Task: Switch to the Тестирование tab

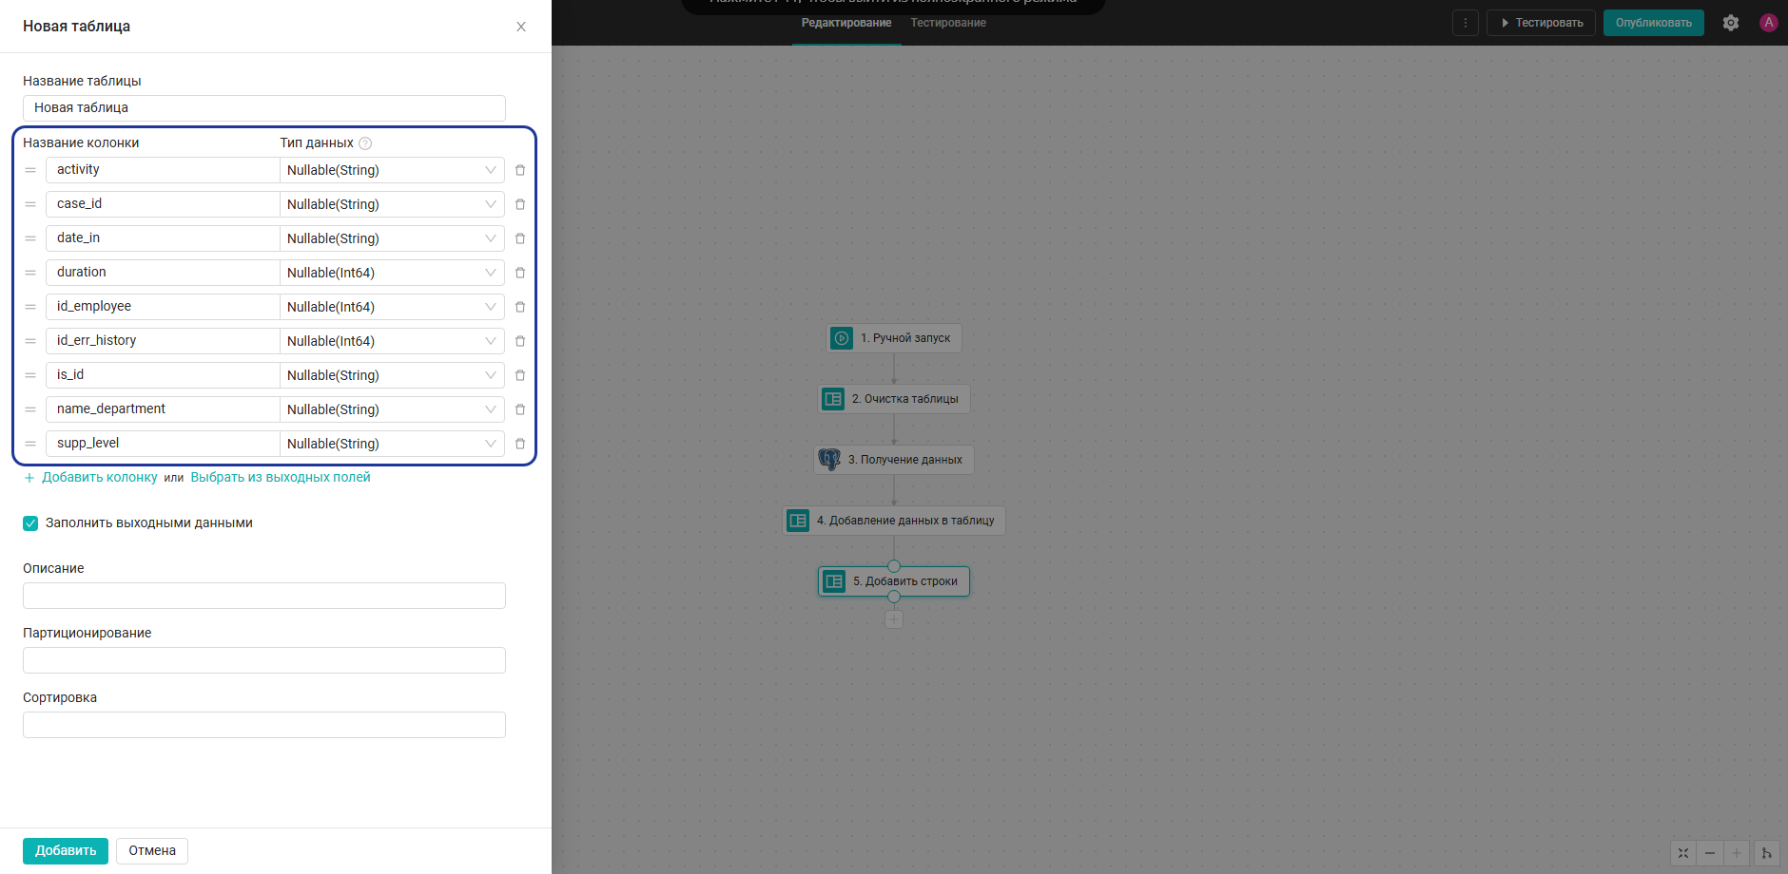Action: [948, 23]
